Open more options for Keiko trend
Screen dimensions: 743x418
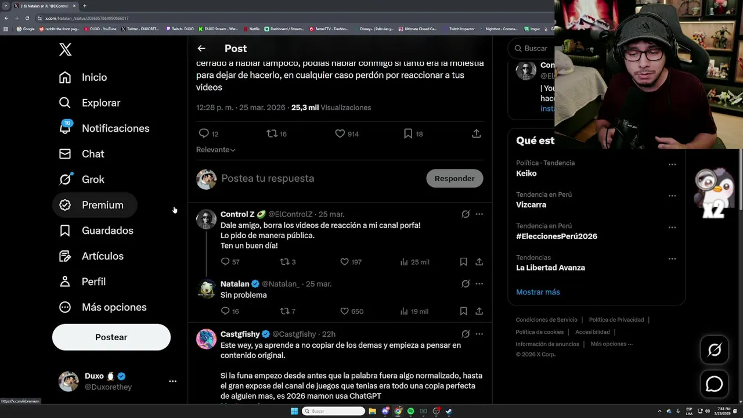coord(672,164)
